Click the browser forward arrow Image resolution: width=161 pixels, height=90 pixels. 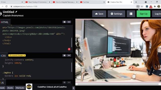pos(2,6)
